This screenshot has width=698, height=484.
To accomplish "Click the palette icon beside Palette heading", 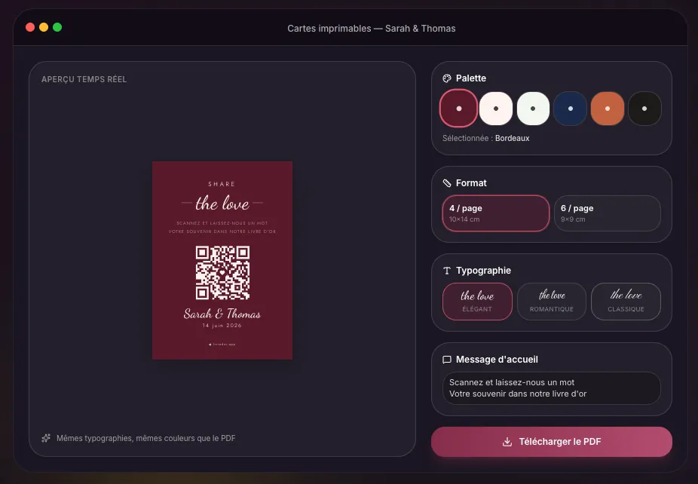I will tap(446, 78).
